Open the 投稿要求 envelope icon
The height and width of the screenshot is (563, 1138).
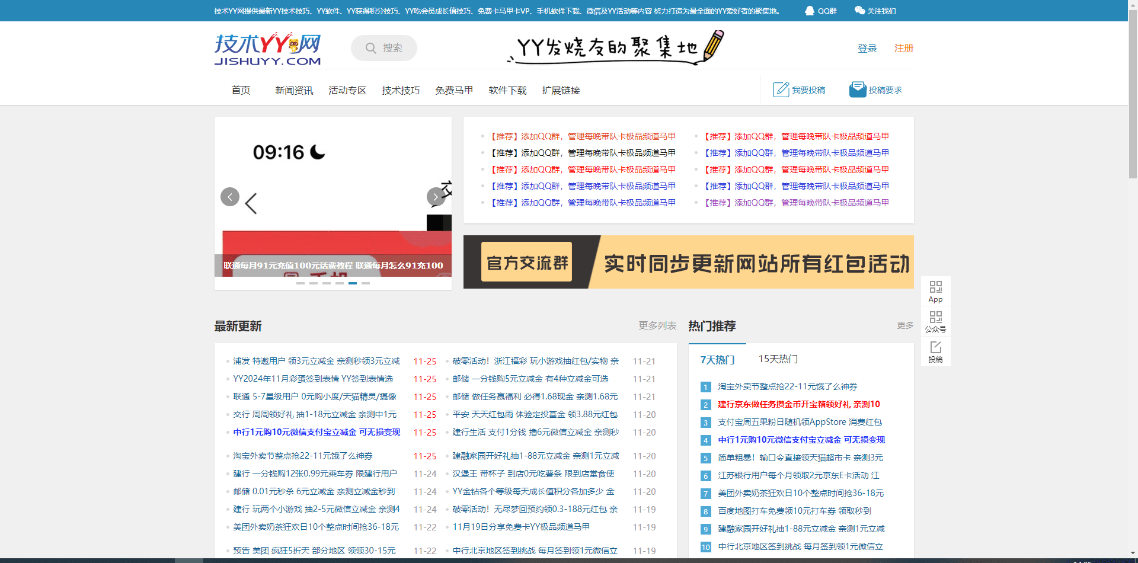click(x=858, y=89)
